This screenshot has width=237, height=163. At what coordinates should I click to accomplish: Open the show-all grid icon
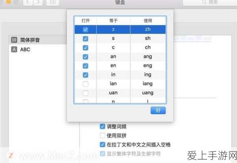(x=53, y=2)
